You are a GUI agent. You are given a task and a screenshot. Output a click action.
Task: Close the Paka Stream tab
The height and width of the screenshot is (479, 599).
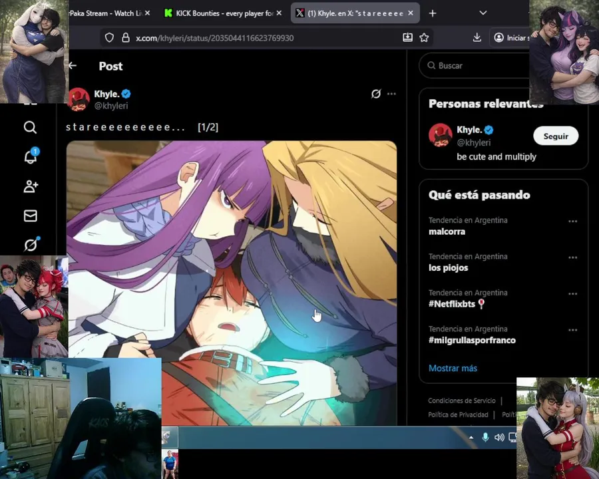pos(148,13)
